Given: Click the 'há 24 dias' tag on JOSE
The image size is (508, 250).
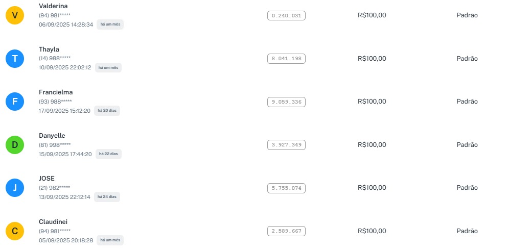Looking at the screenshot, I should (x=107, y=197).
